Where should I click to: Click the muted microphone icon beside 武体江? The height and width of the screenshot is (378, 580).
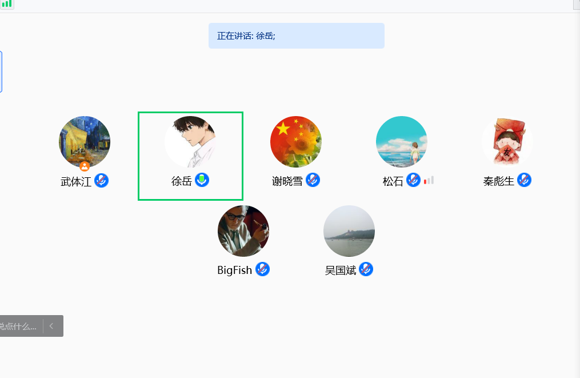[101, 181]
